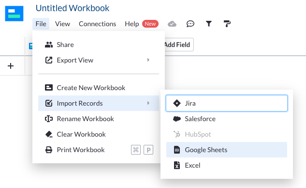Choose Print Workbook menu entry
The height and width of the screenshot is (188, 306).
pyautogui.click(x=99, y=150)
